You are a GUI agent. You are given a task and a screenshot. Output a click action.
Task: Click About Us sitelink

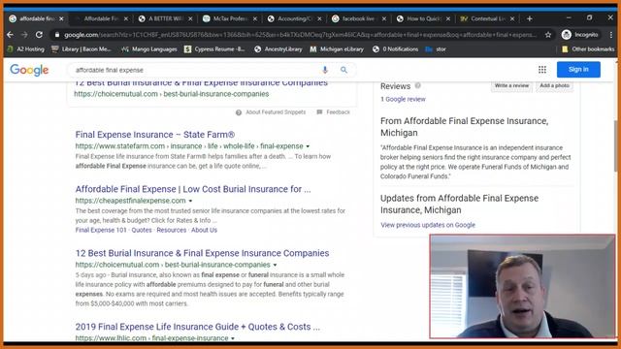(204, 230)
